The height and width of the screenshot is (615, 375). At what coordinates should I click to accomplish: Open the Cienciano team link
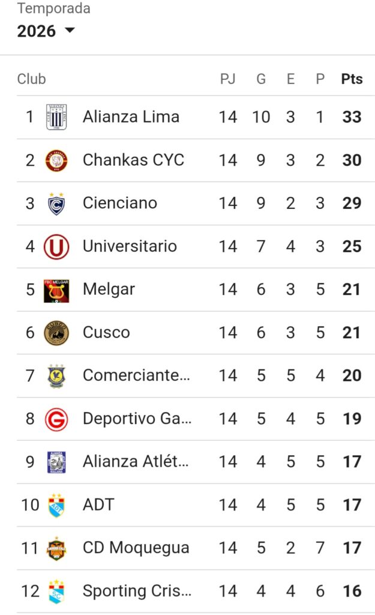coord(120,203)
